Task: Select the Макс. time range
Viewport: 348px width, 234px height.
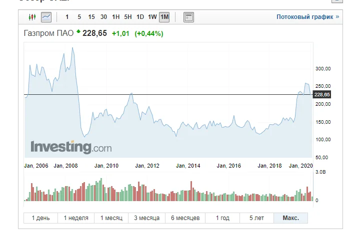Action: (290, 218)
